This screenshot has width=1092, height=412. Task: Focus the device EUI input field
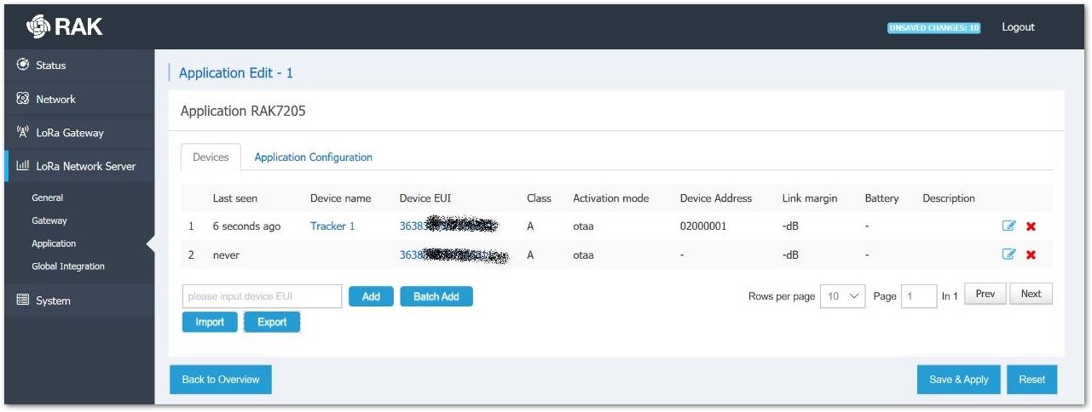coord(262,296)
